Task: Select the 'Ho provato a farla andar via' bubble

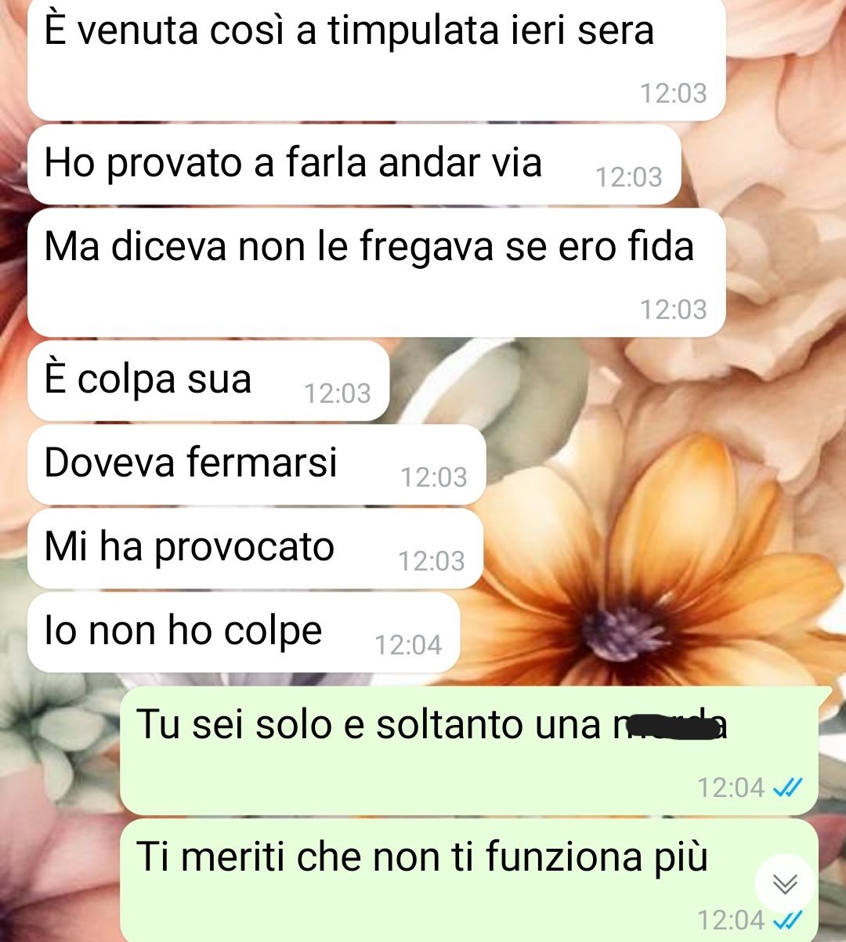Action: [354, 165]
